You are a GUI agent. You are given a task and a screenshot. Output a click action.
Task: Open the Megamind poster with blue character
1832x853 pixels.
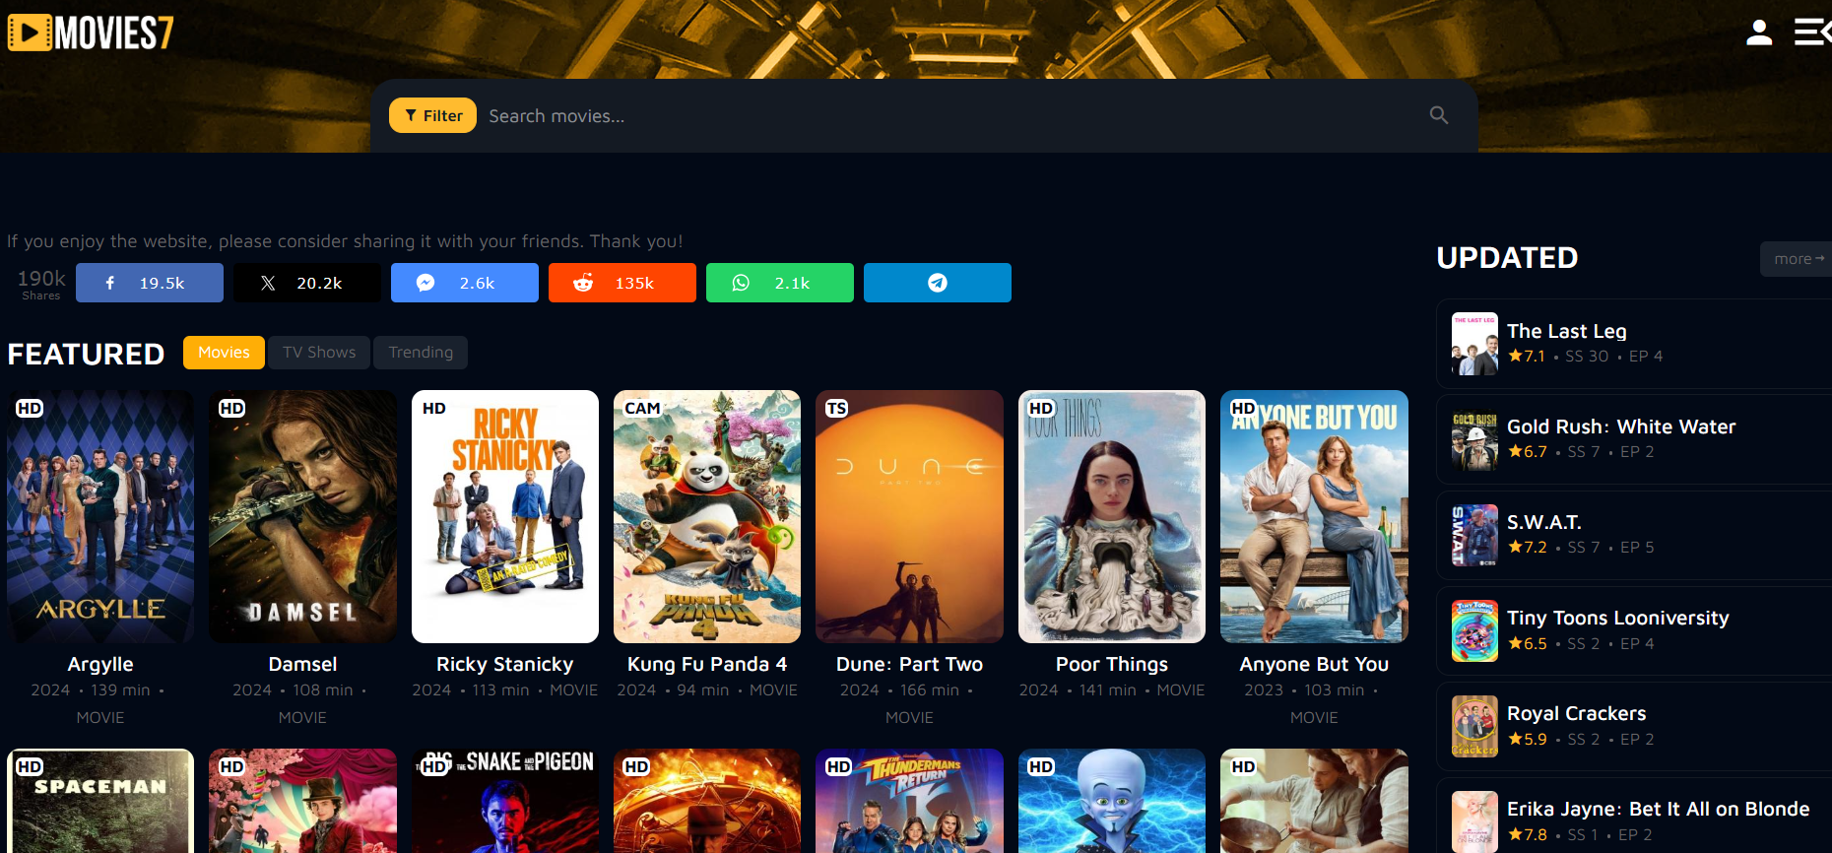[1112, 801]
